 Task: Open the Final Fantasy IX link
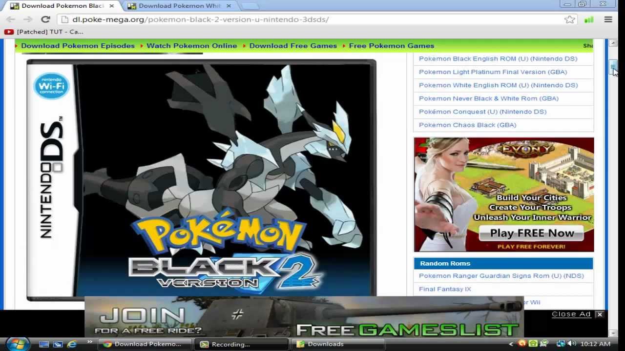coord(445,289)
